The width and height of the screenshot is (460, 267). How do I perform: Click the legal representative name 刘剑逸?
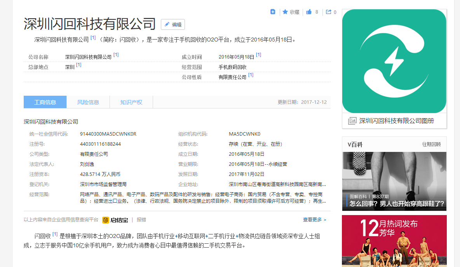[87, 164]
